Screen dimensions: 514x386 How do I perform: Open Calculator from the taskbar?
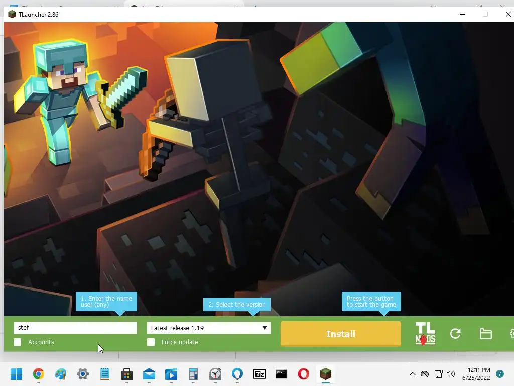coord(193,374)
